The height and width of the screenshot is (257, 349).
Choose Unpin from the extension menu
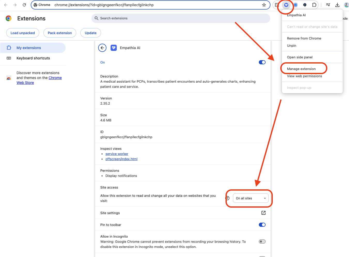click(292, 45)
